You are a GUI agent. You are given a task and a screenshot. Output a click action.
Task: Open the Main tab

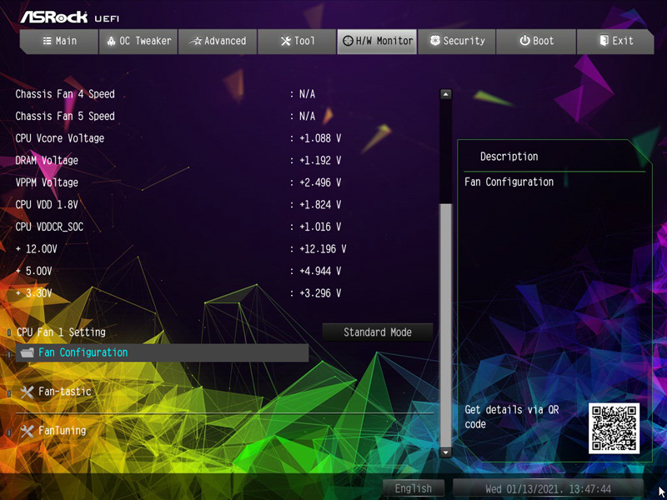tap(59, 41)
